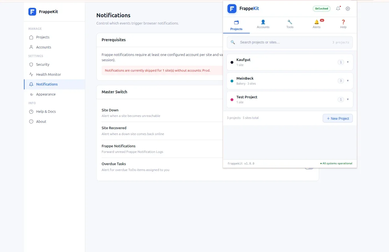The image size is (389, 252).
Task: Open Security settings shield icon
Action: coord(31,65)
